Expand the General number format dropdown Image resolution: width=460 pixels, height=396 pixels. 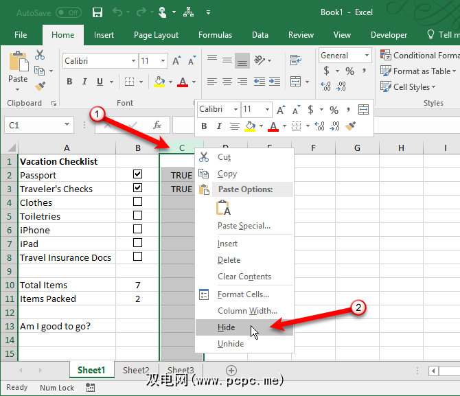point(367,56)
